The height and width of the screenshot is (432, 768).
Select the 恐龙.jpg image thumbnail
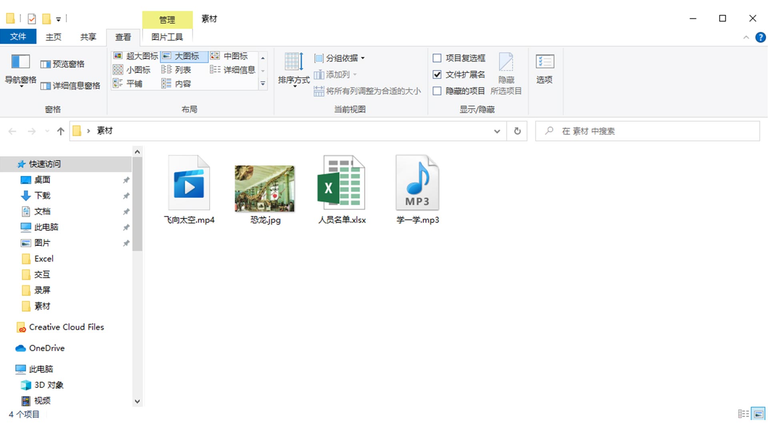click(x=265, y=189)
